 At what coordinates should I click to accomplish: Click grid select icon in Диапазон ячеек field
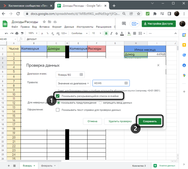81,75
